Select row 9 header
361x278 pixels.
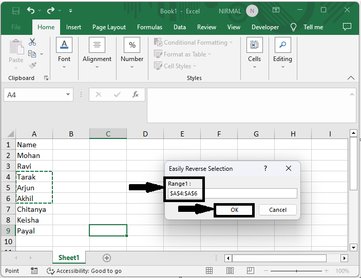coord(8,231)
